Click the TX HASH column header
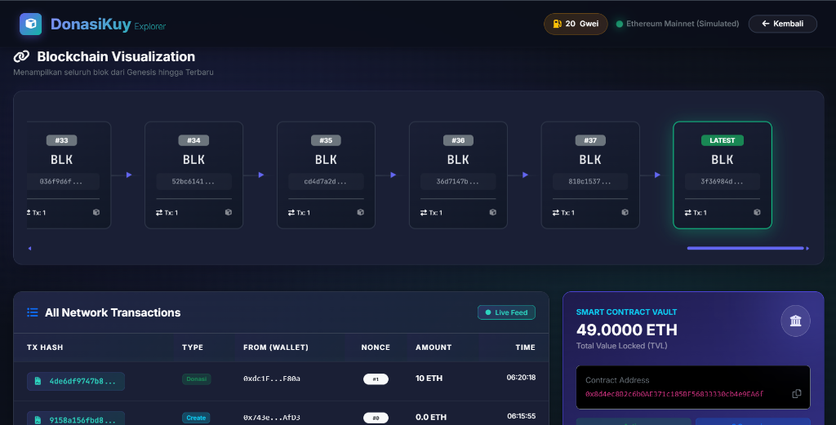The height and width of the screenshot is (425, 836). click(x=45, y=348)
